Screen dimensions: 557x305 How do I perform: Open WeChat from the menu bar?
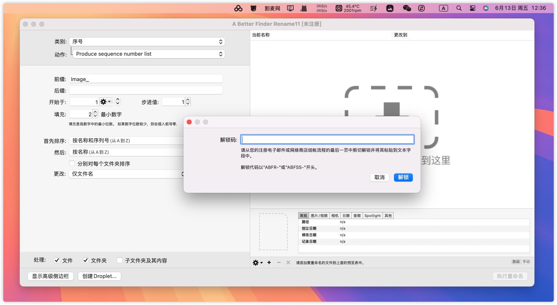(407, 8)
